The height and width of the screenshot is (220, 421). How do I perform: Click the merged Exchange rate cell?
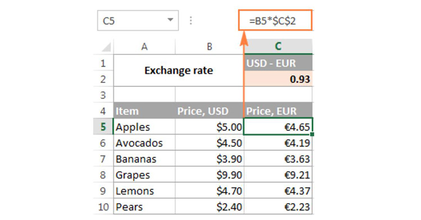[x=179, y=71]
